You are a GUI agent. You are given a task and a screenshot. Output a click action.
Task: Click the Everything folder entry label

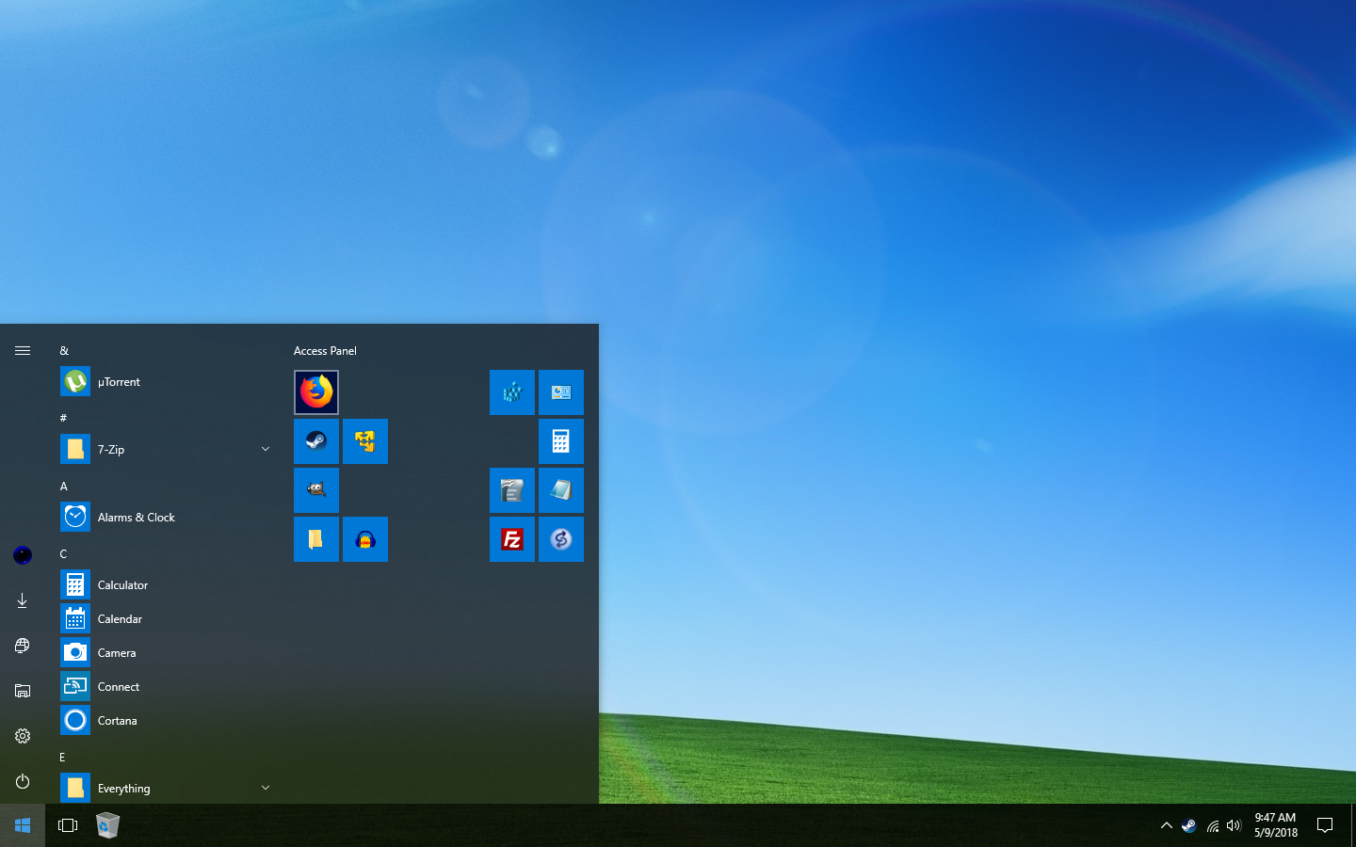pos(123,789)
